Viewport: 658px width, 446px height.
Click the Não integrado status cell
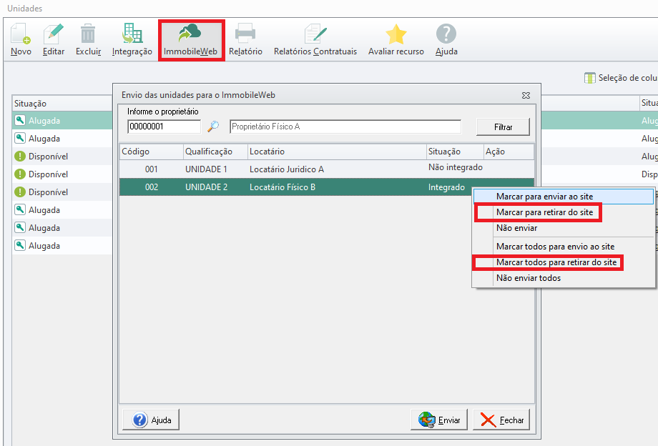coord(456,167)
